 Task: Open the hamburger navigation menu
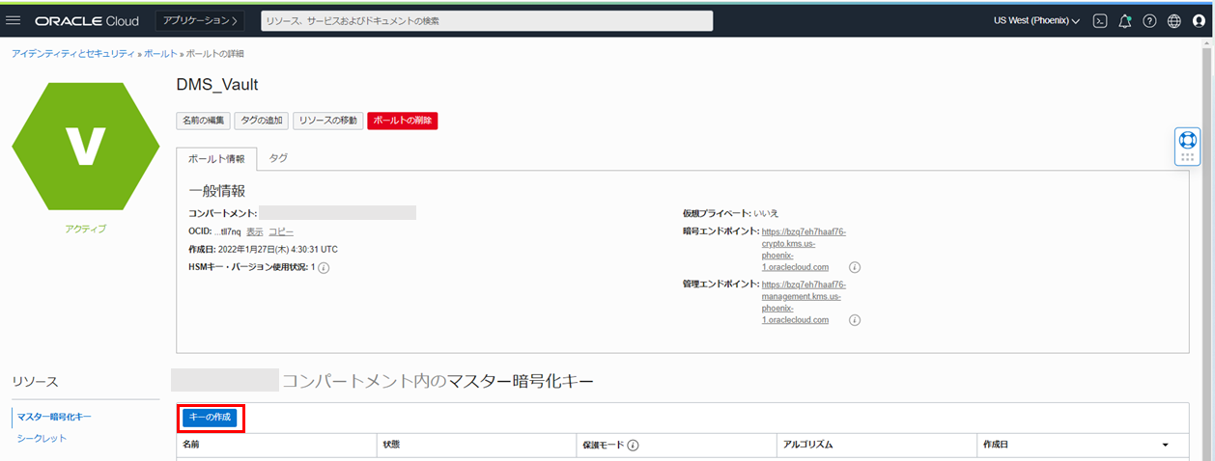14,20
